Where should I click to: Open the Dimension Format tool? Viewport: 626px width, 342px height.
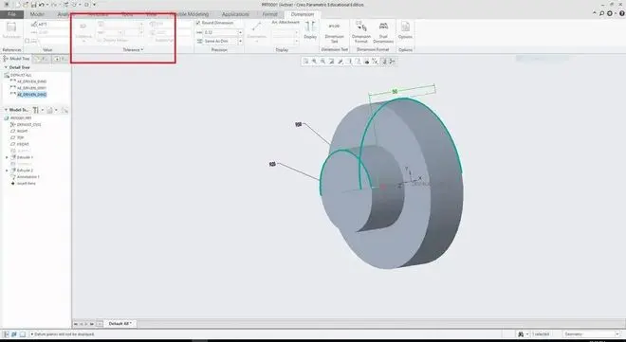coord(361,31)
